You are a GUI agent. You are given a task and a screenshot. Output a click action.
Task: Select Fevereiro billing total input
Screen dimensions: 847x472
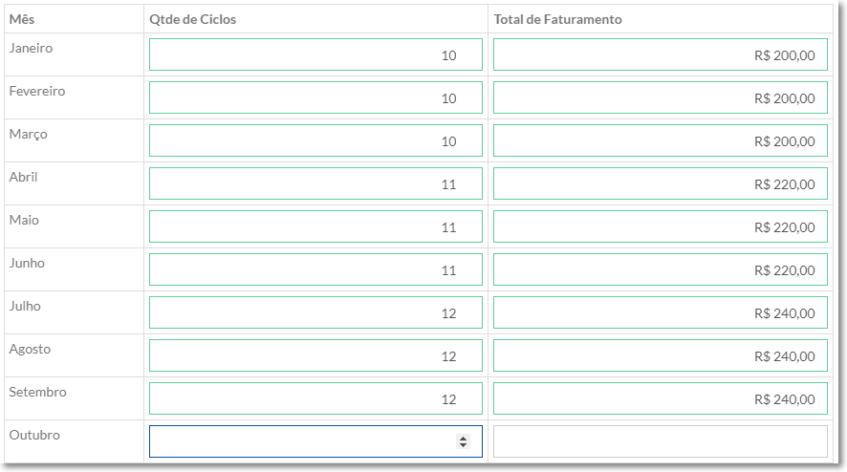(660, 97)
